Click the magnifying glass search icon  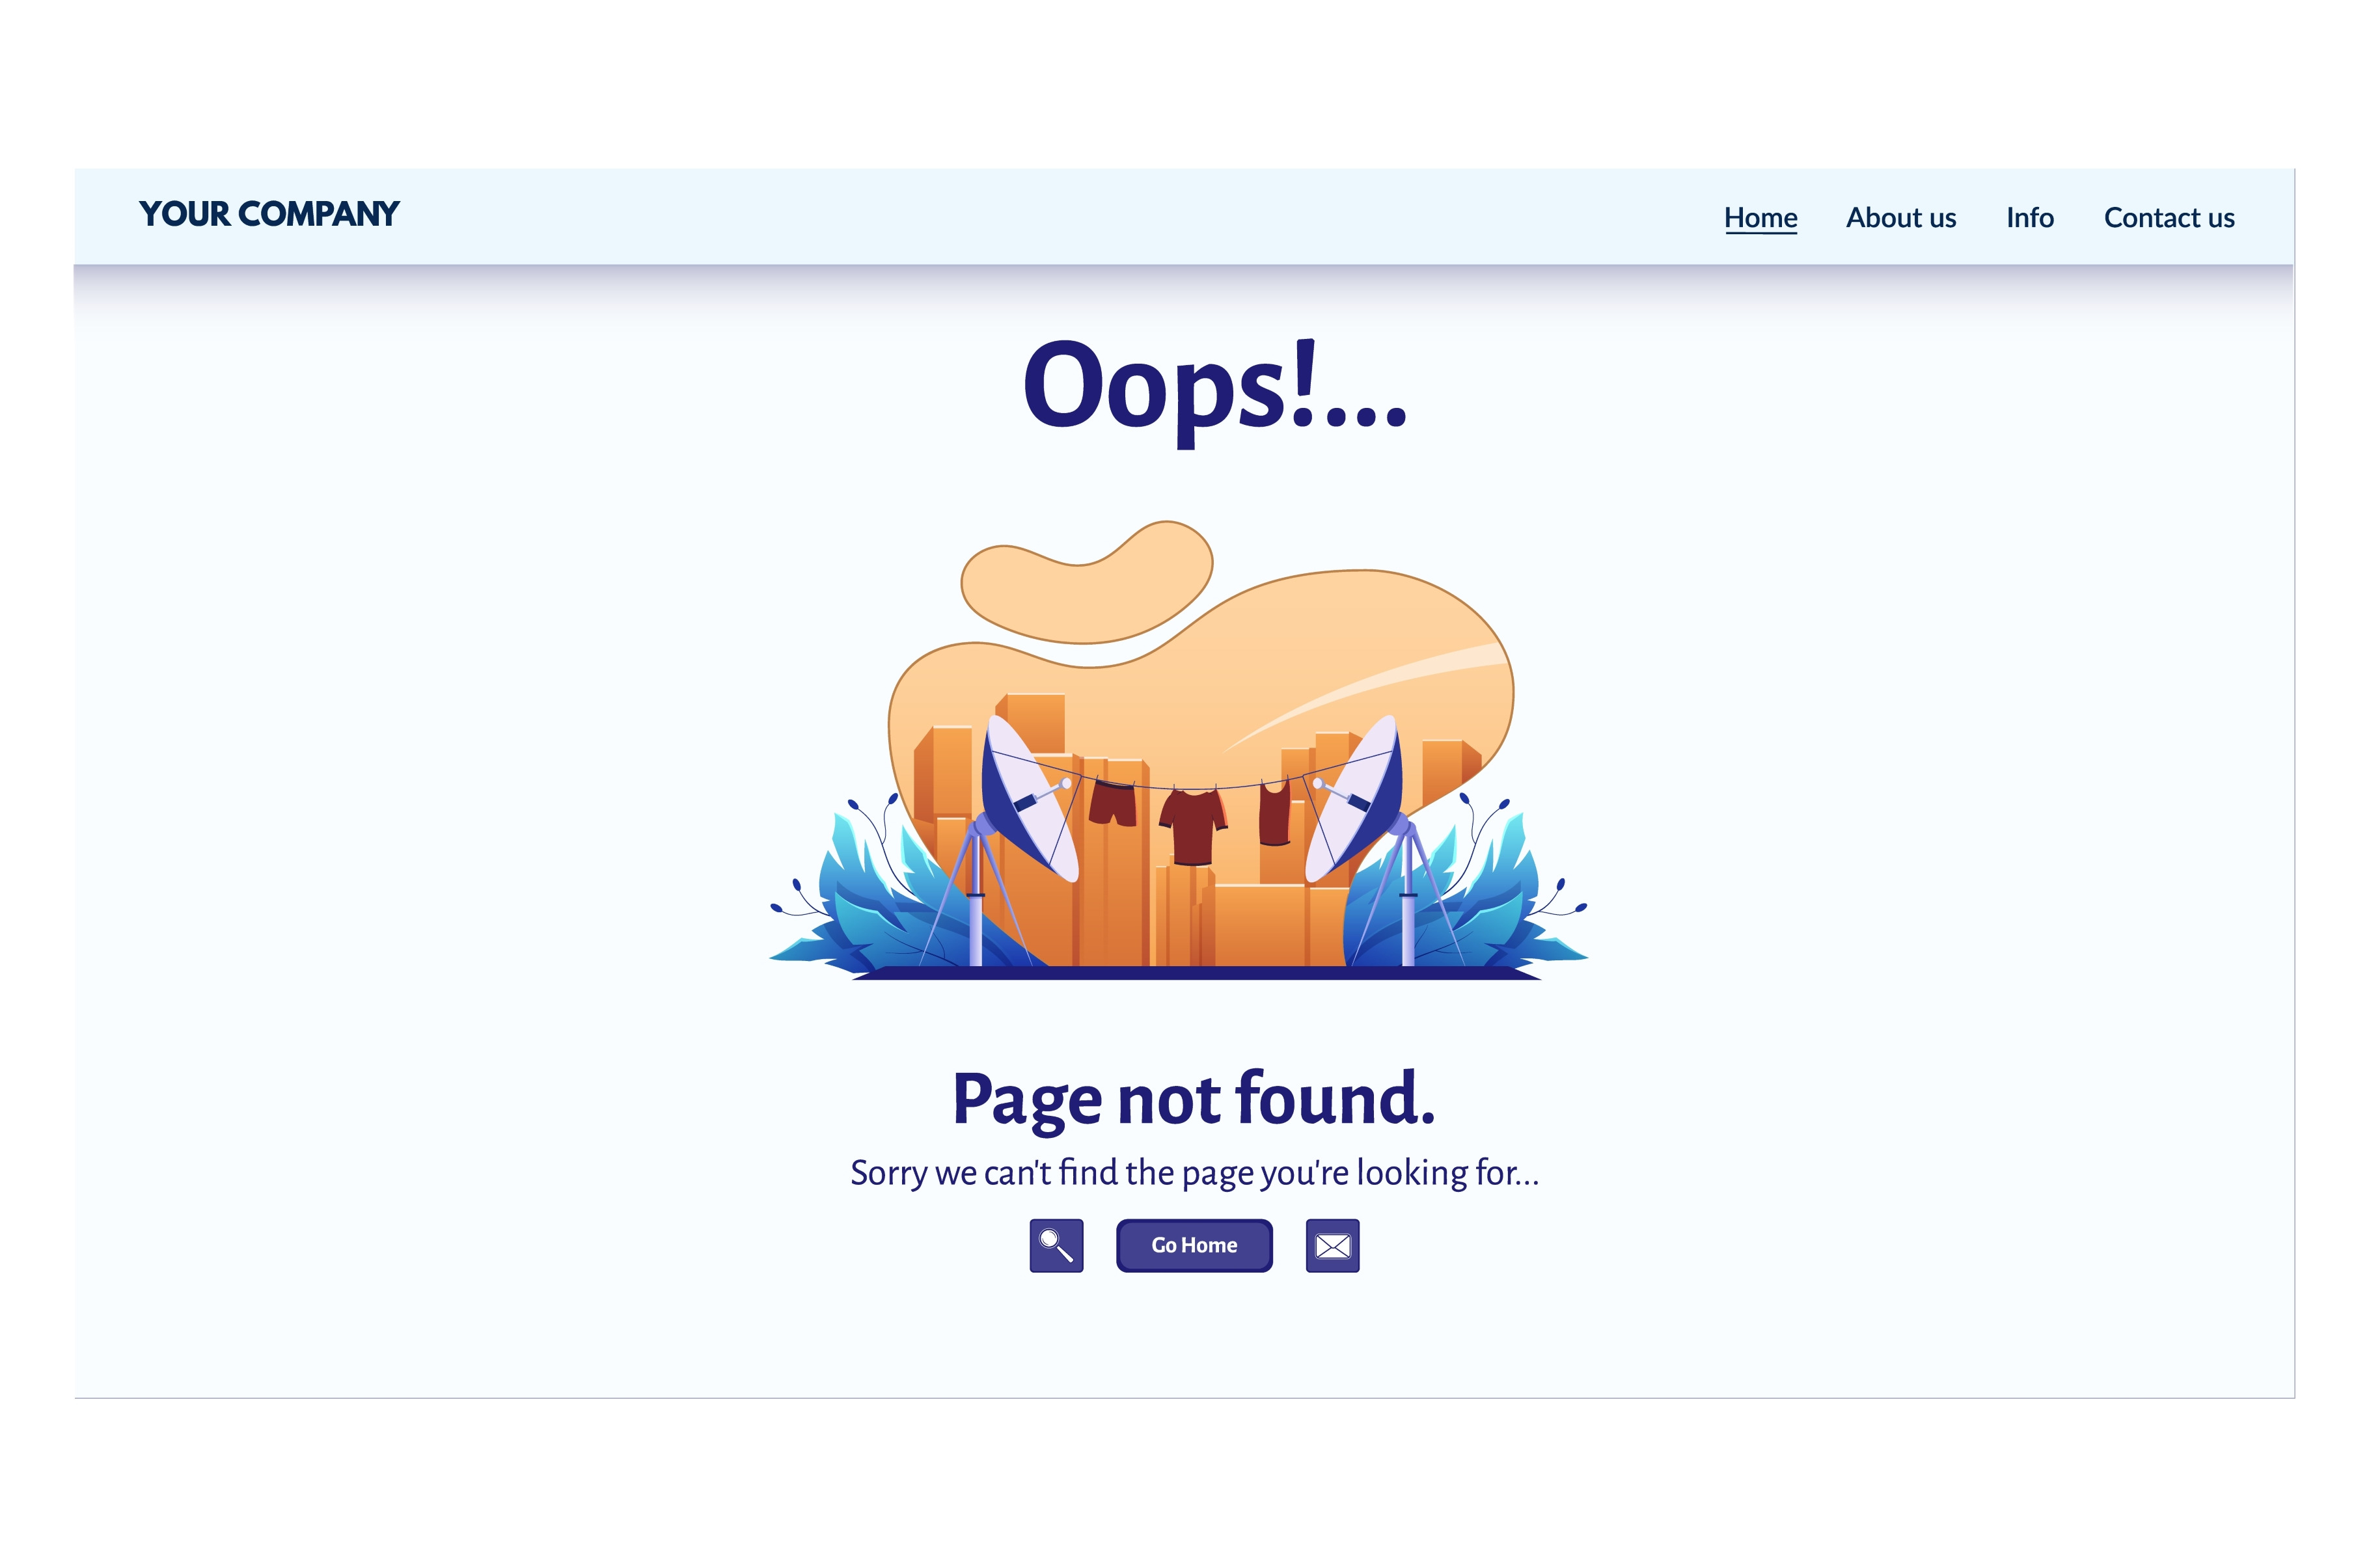tap(1056, 1245)
